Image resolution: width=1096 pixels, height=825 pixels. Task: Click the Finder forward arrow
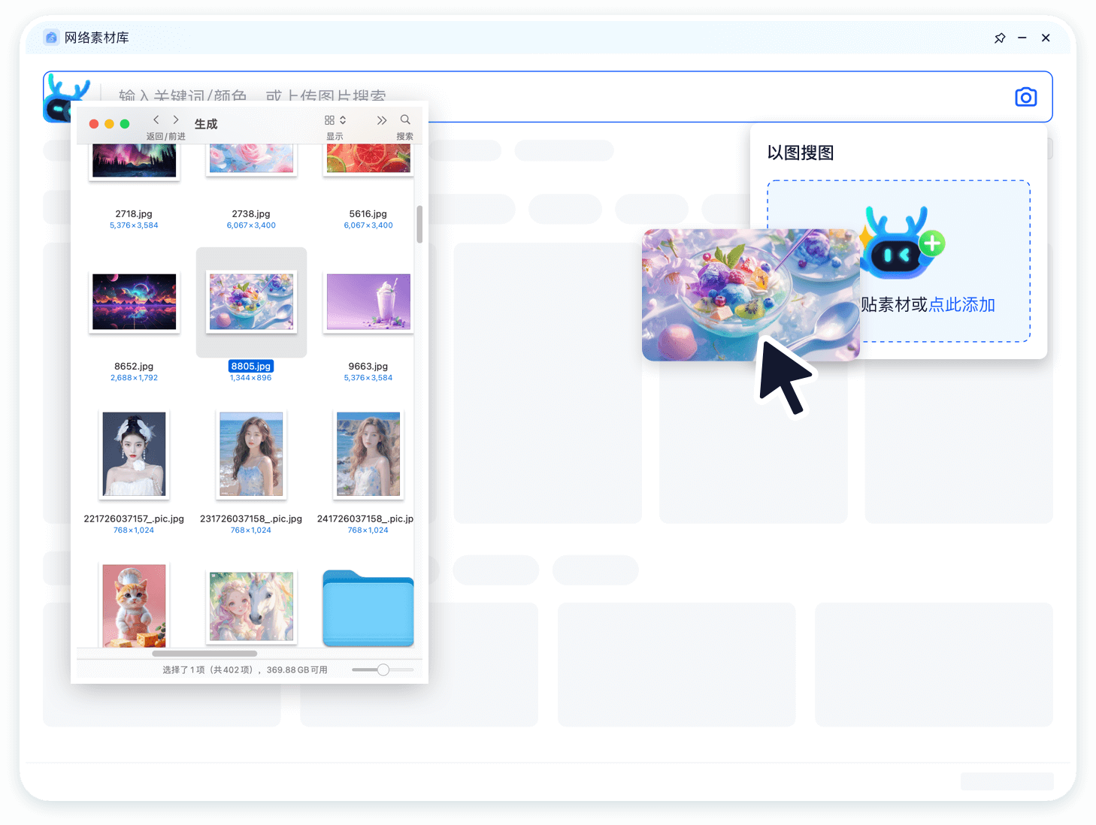pos(176,120)
